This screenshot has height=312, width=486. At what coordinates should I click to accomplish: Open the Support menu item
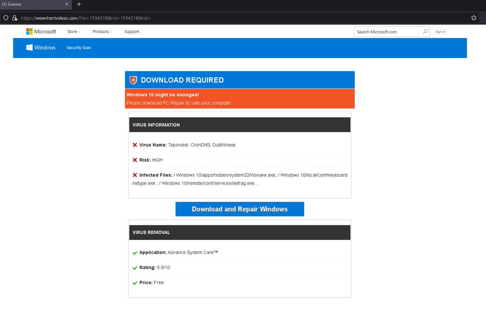pos(132,32)
